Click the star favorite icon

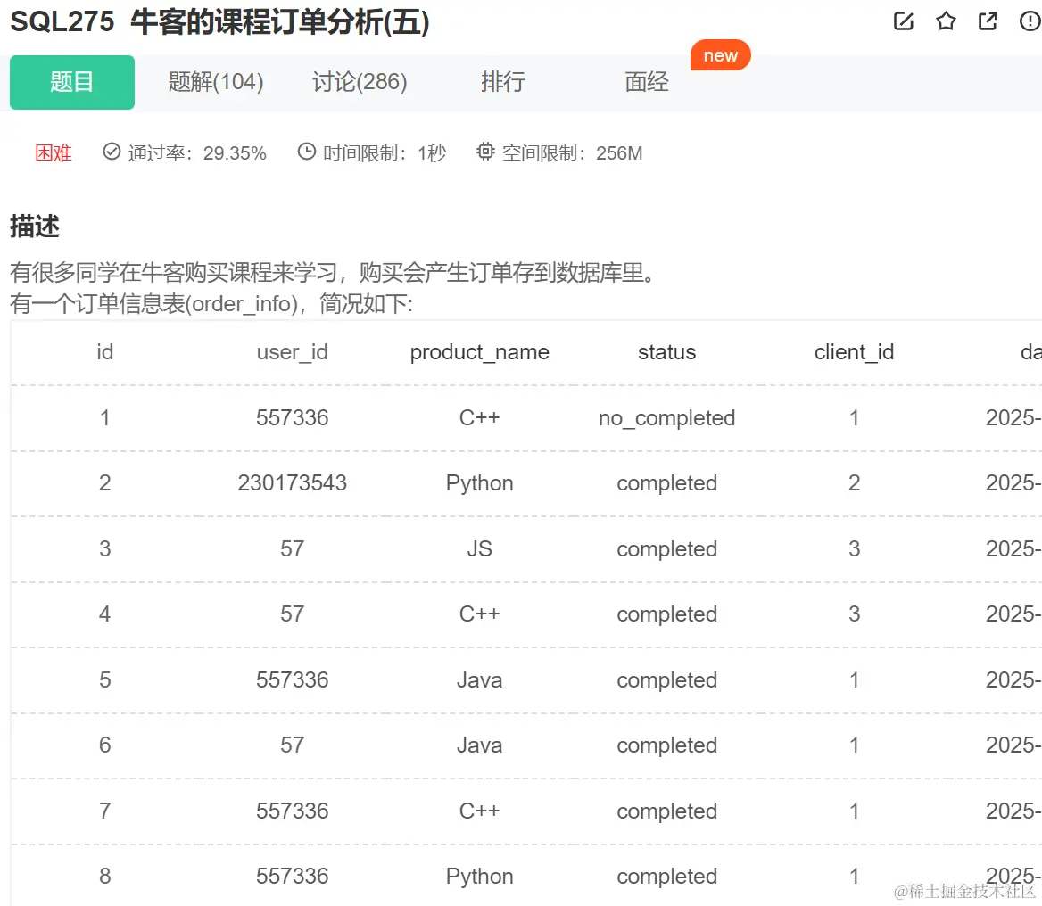[x=946, y=21]
